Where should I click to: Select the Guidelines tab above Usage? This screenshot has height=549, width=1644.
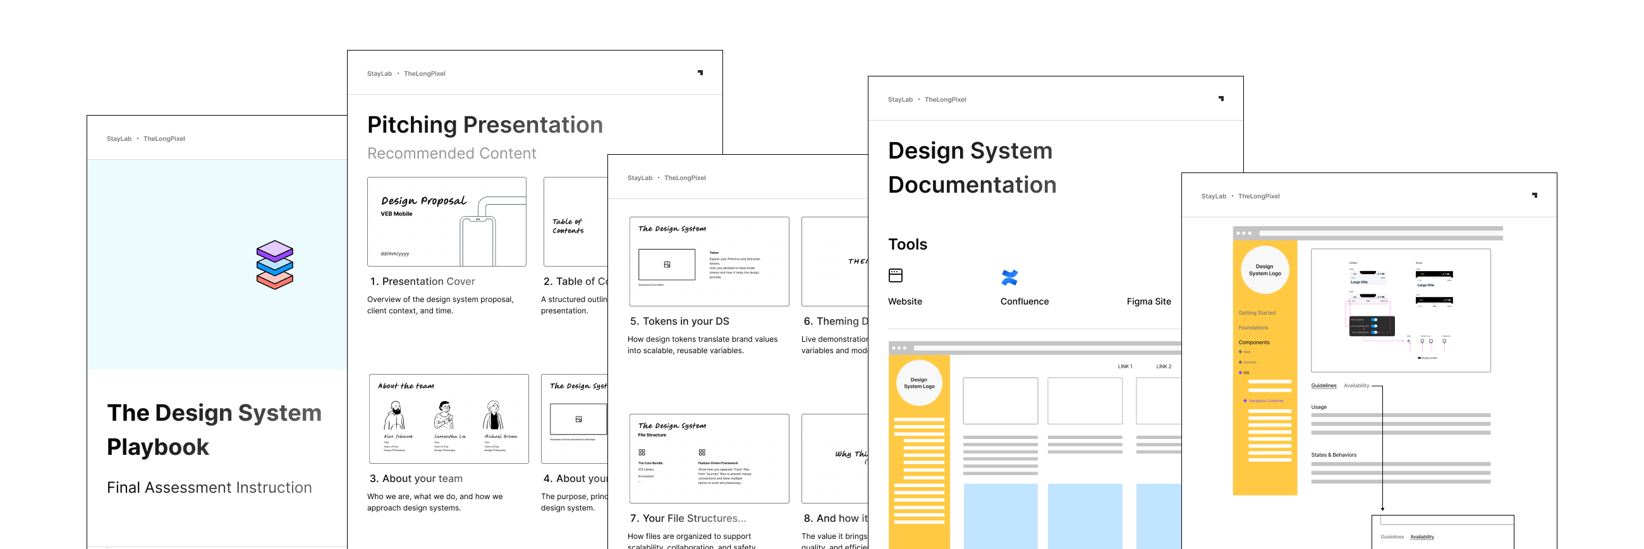click(x=1323, y=386)
